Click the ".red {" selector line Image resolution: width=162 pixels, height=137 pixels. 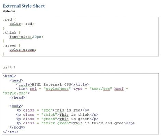(x=9, y=20)
